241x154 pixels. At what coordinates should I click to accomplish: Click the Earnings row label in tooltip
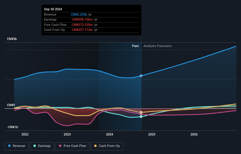(x=50, y=19)
